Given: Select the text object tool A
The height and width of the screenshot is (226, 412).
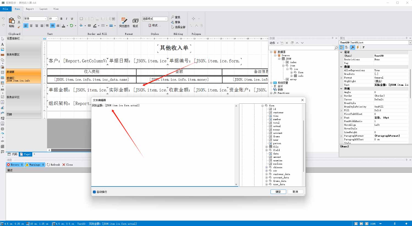Looking at the screenshot, I should 2,44.
